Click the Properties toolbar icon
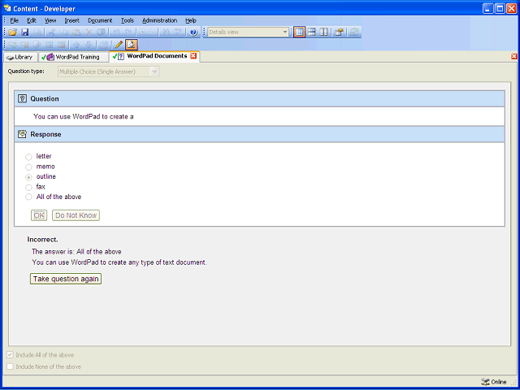 pos(339,32)
